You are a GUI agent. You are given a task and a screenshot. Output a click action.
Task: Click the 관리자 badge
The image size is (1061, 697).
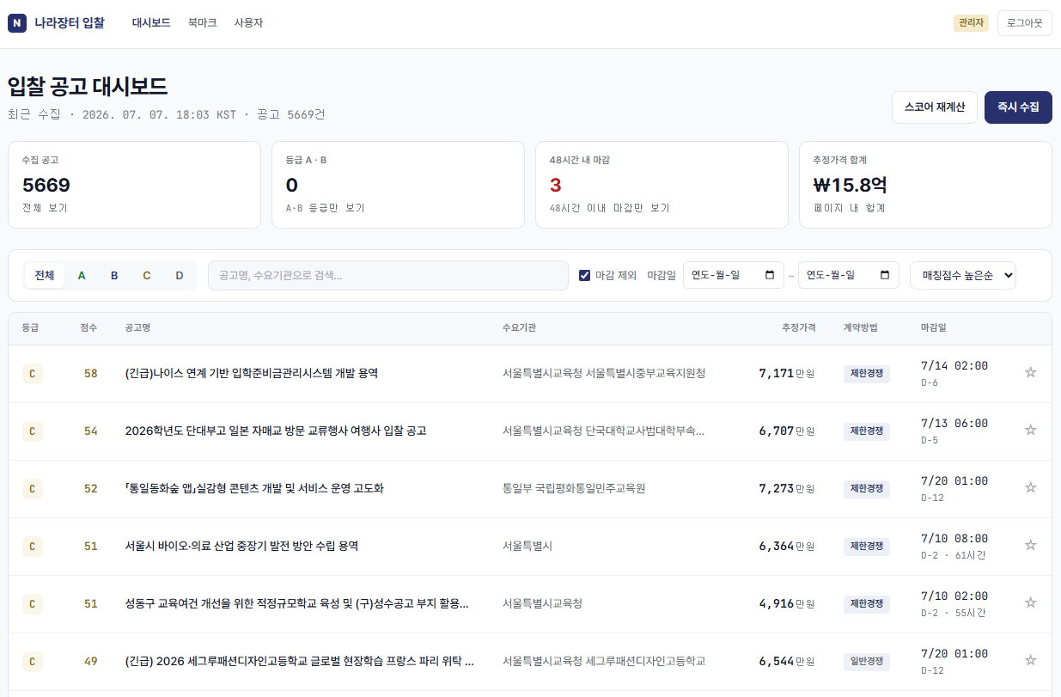tap(972, 23)
